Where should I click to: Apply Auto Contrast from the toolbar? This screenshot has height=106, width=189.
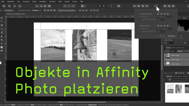[41, 6]
